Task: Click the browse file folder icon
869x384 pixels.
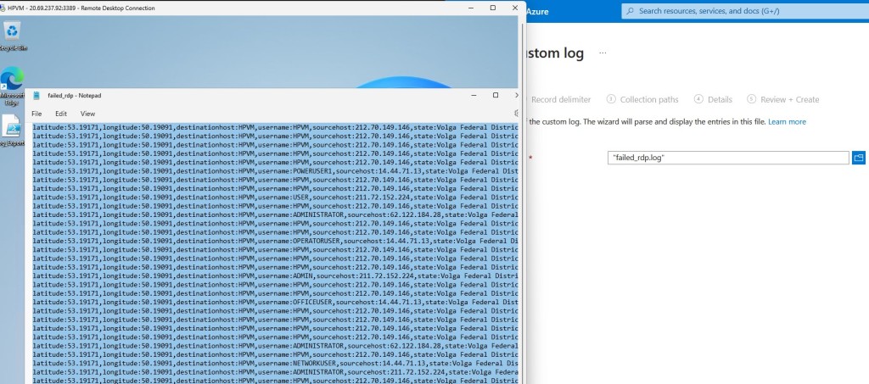Action: (x=858, y=158)
